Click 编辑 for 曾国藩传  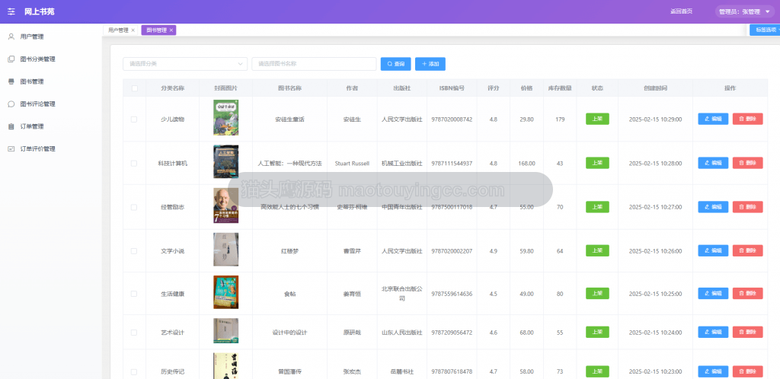(713, 371)
